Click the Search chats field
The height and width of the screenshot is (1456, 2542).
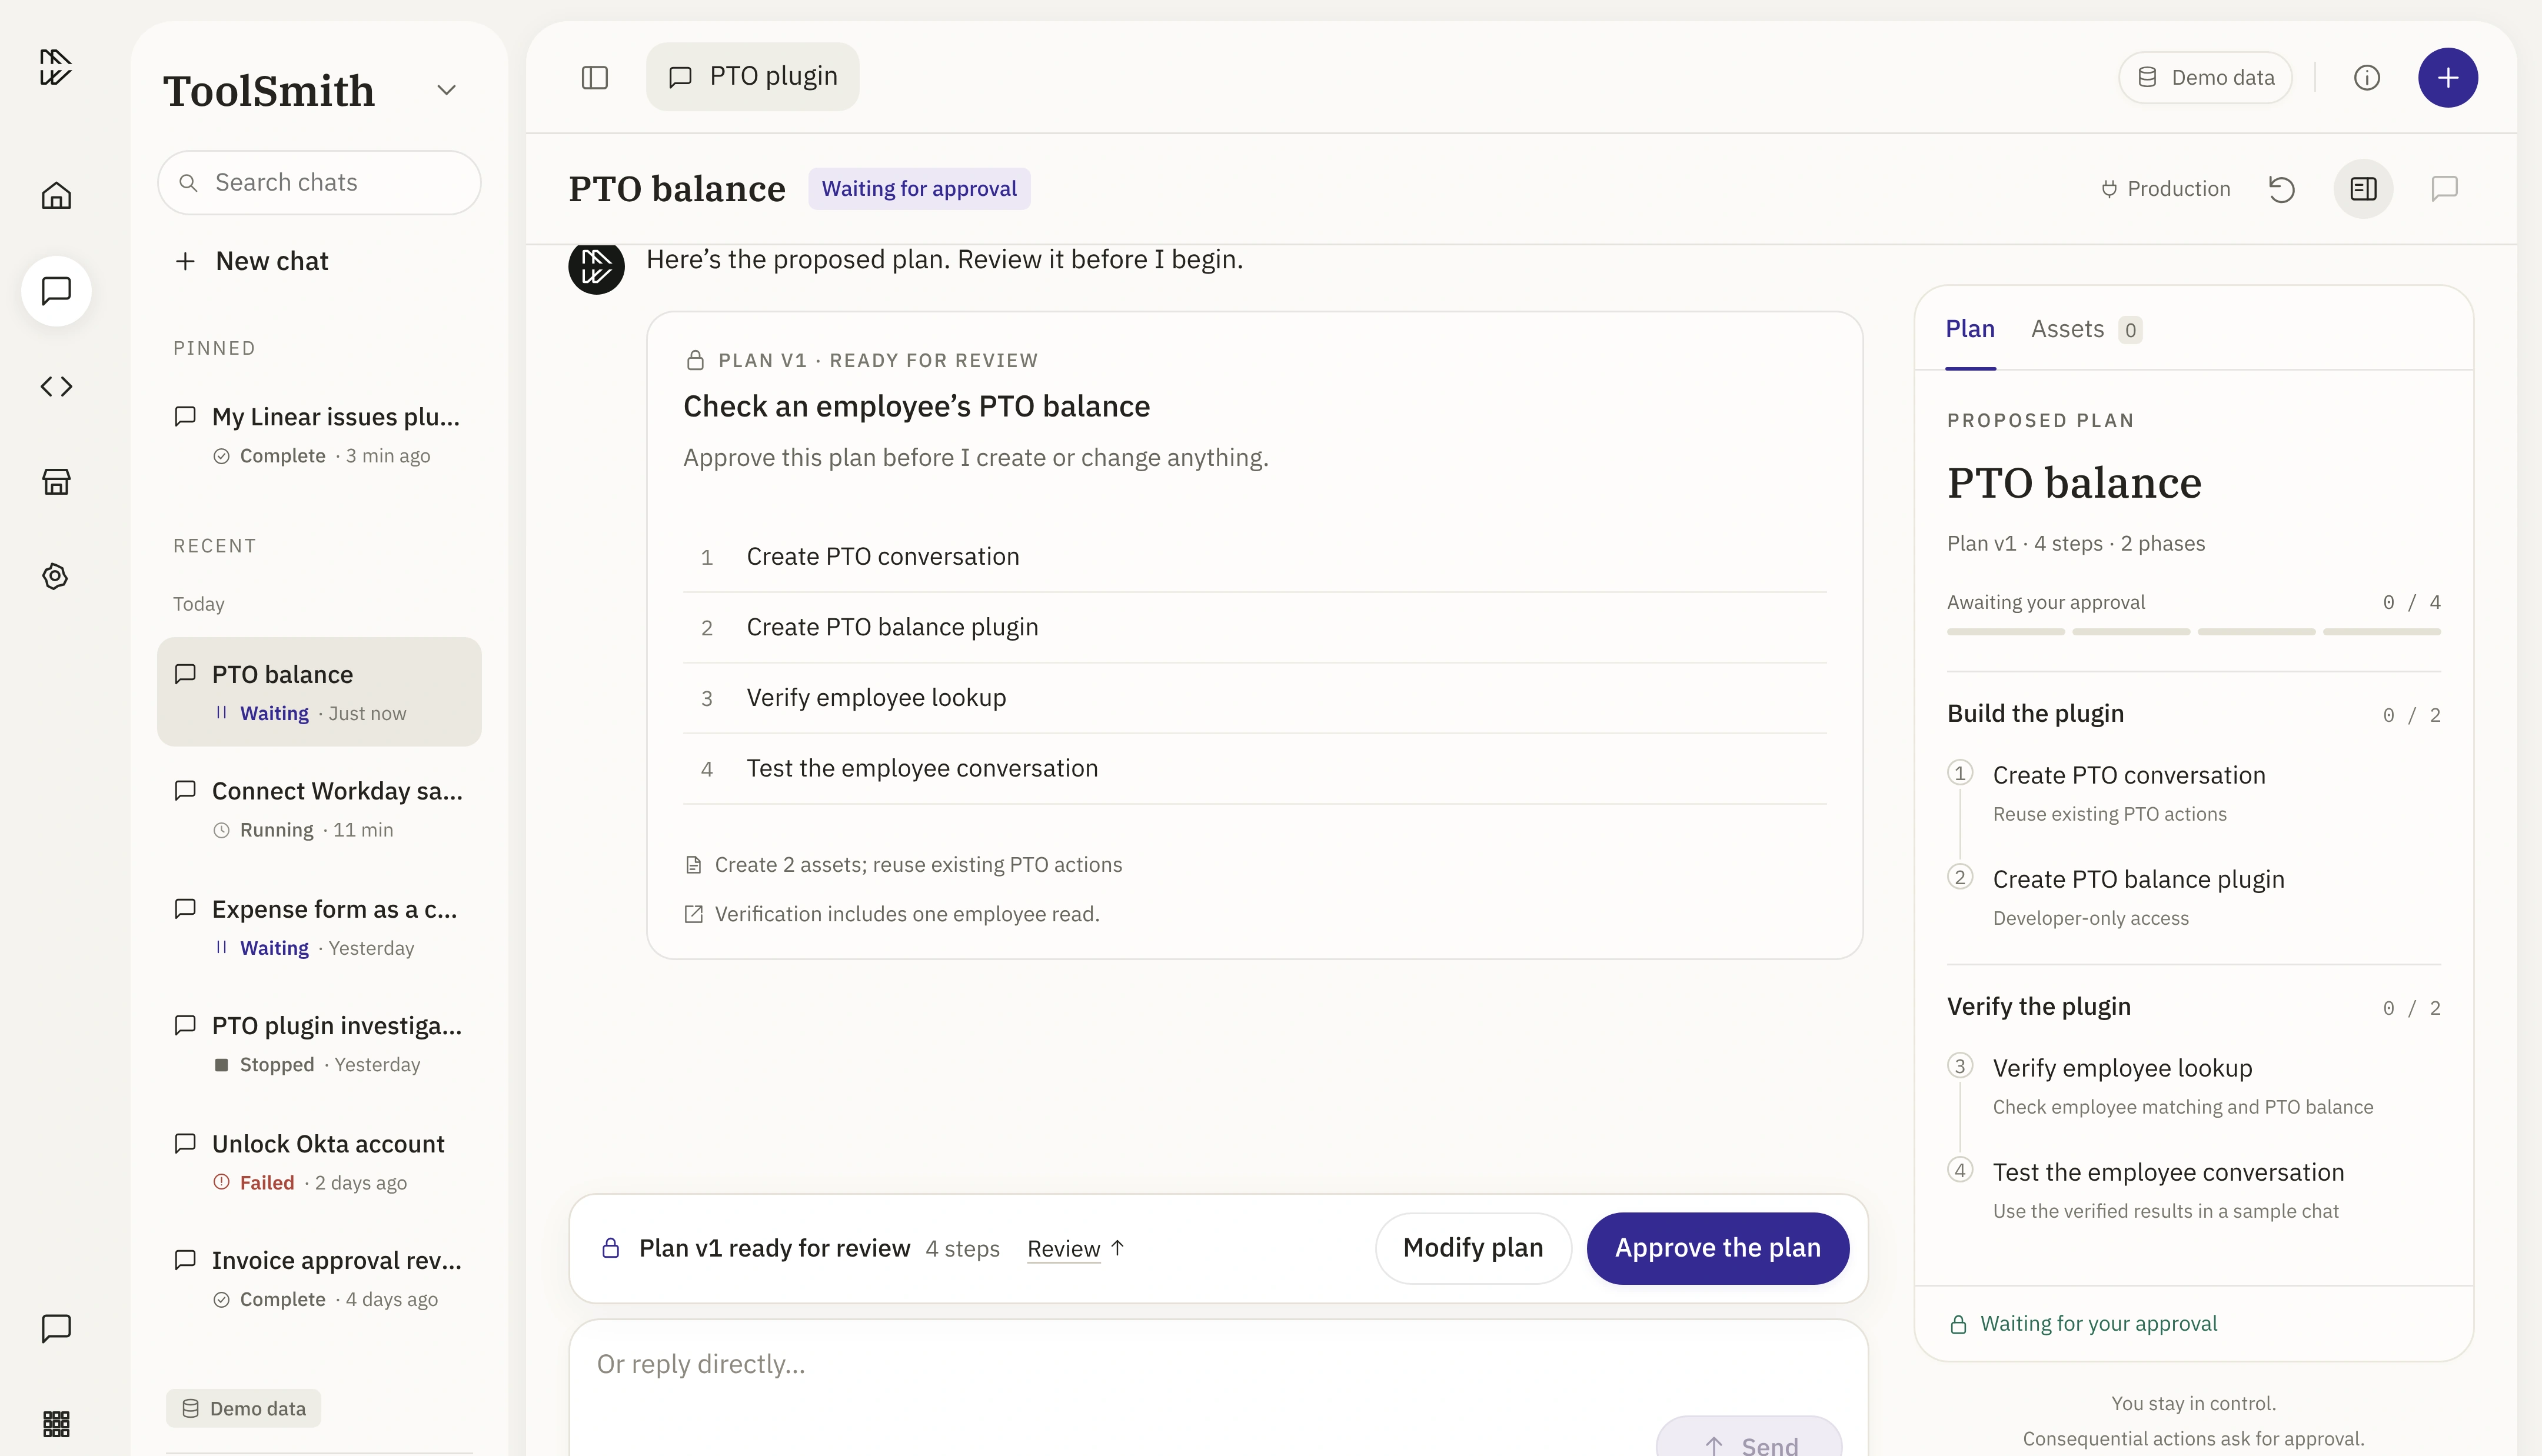coord(319,182)
